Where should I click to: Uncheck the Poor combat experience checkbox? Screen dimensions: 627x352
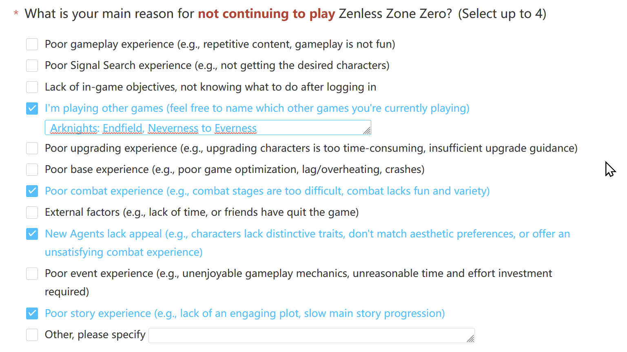[32, 191]
